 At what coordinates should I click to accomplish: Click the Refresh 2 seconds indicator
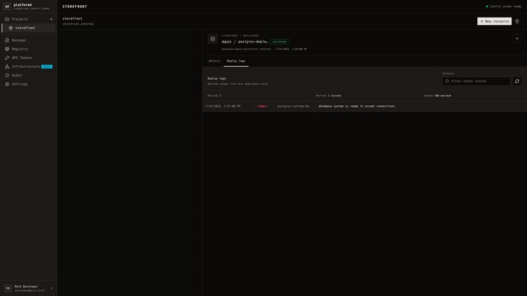328,96
